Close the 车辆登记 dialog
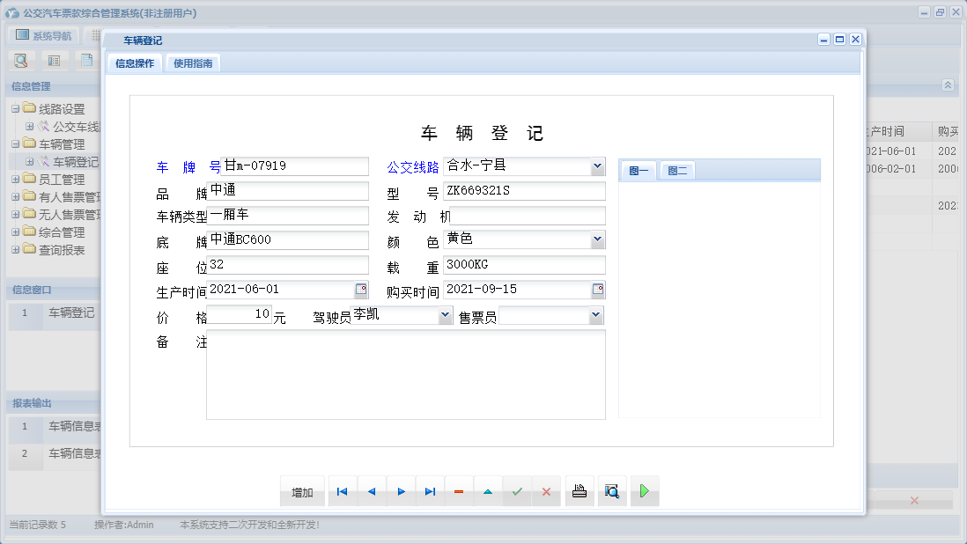The height and width of the screenshot is (544, 967). pos(855,40)
